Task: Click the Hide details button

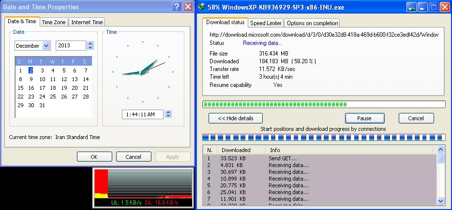Action: (236, 118)
